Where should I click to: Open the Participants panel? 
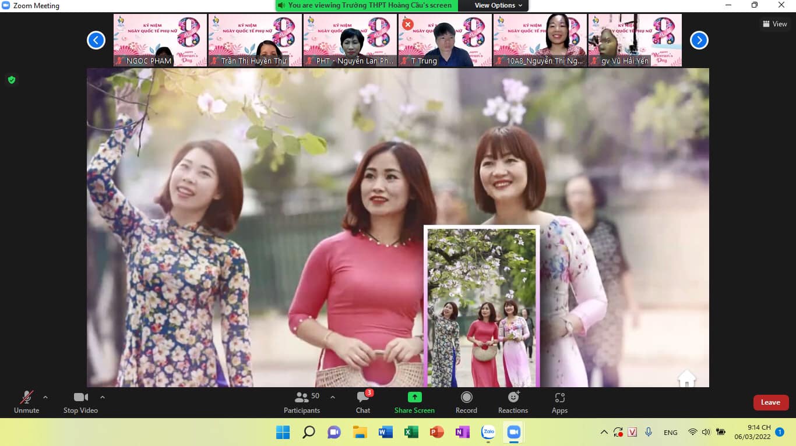(302, 402)
